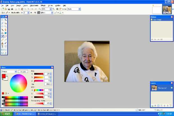Viewport: 174px width, 116px height.
Task: Swap primary and secondary colors
Action: point(7,76)
